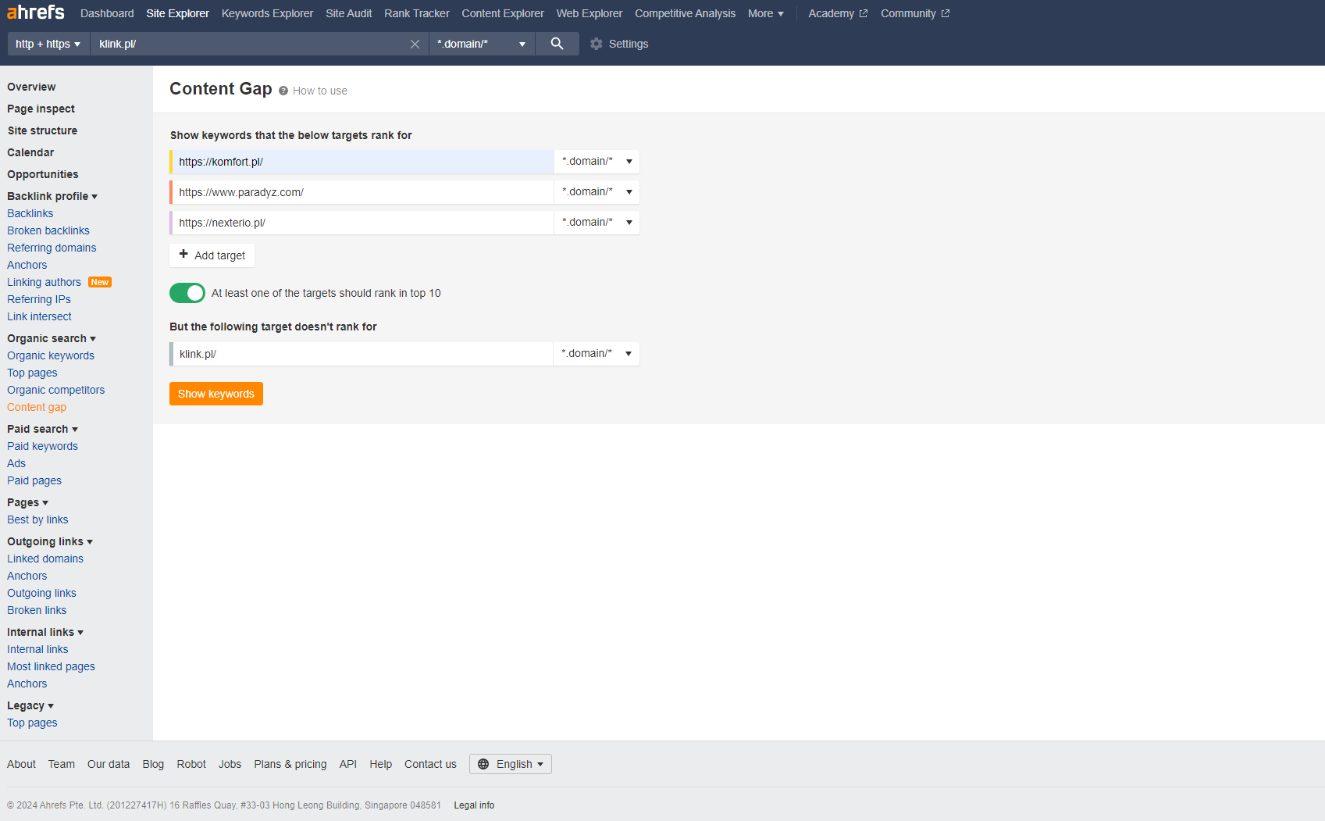Screen dimensions: 1325x821
Task: Collapse Backlink profile section
Action: [52, 196]
